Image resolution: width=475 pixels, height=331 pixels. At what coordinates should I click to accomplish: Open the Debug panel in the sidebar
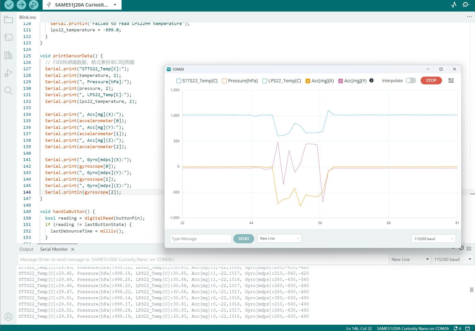[8, 73]
